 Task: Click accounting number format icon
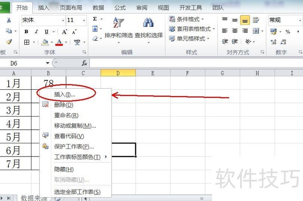(x=273, y=32)
